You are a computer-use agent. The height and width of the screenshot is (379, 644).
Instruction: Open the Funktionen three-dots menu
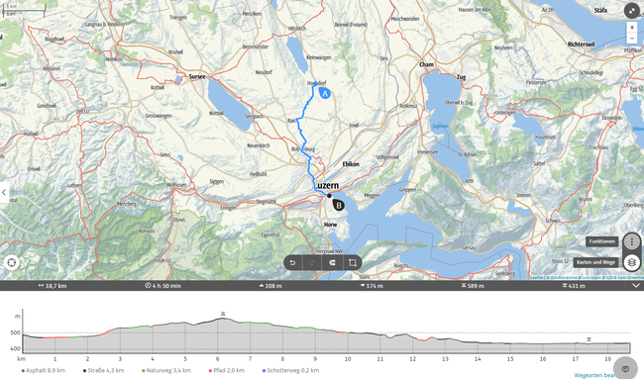632,241
